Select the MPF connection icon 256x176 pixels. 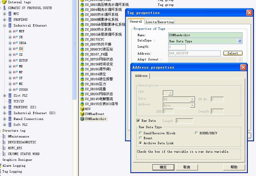pyautogui.click(x=15, y=31)
